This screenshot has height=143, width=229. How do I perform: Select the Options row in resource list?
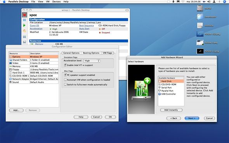(34, 57)
